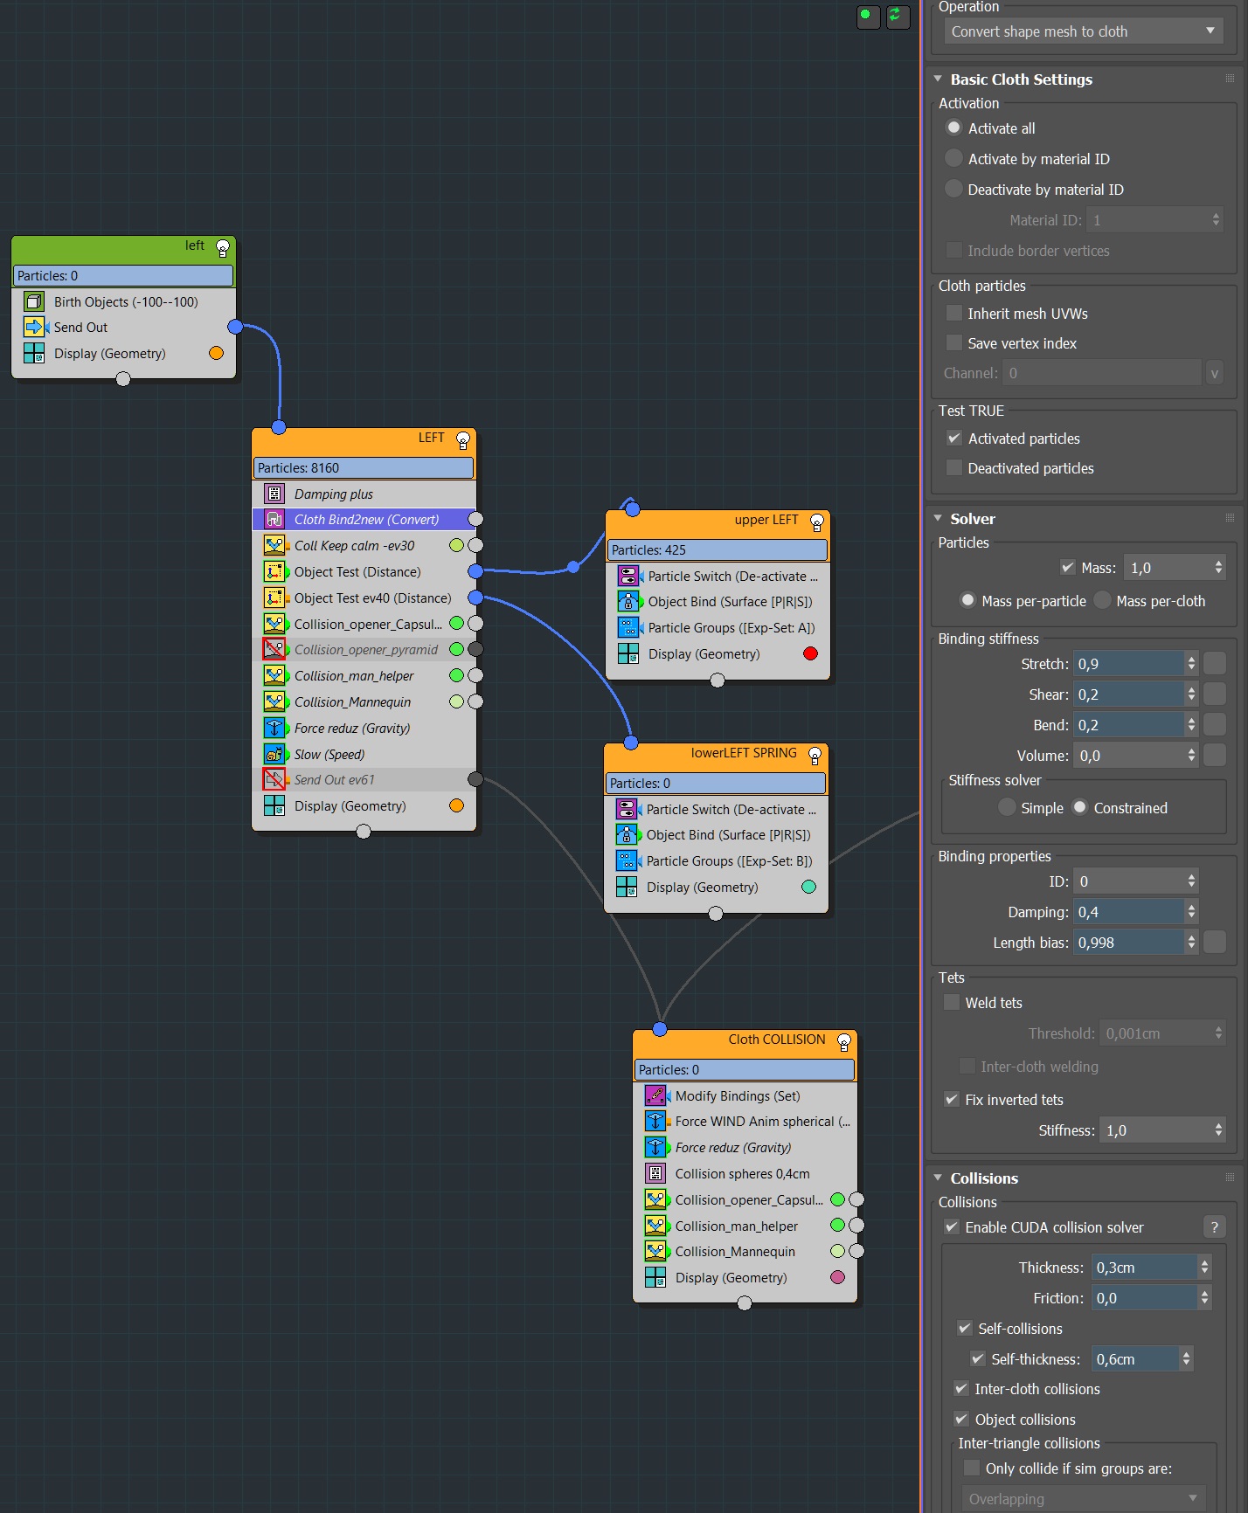Click Collision spheres 0,4cm operator icon
The width and height of the screenshot is (1248, 1513).
pyautogui.click(x=655, y=1174)
